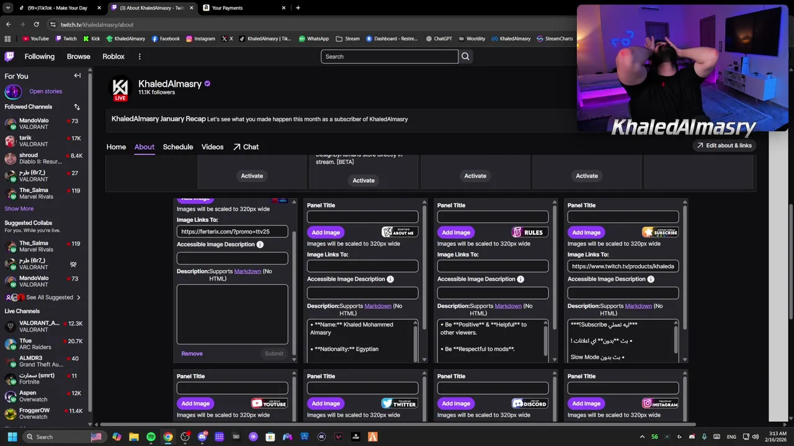Open the Chrome apps grid icon in the bookmarks bar
Image resolution: width=794 pixels, height=446 pixels.
point(7,38)
